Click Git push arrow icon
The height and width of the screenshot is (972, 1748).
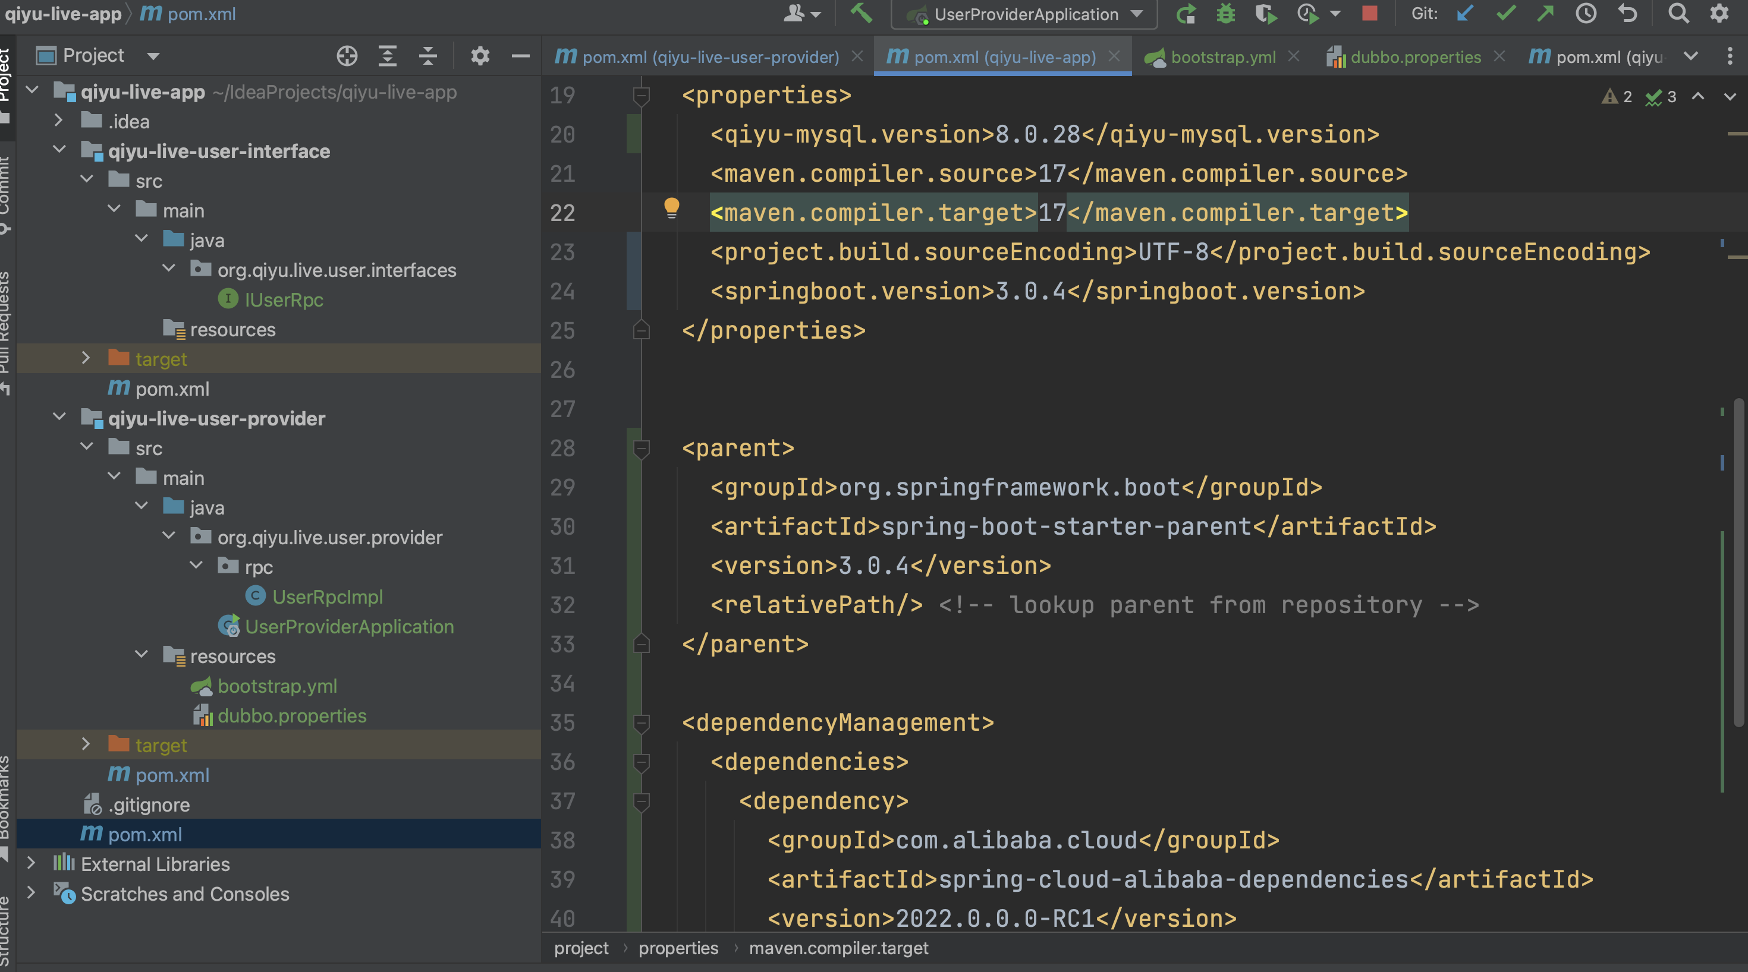click(x=1545, y=14)
